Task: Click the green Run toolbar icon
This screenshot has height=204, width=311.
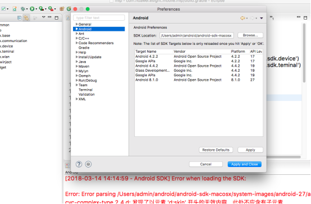Action: [32, 9]
